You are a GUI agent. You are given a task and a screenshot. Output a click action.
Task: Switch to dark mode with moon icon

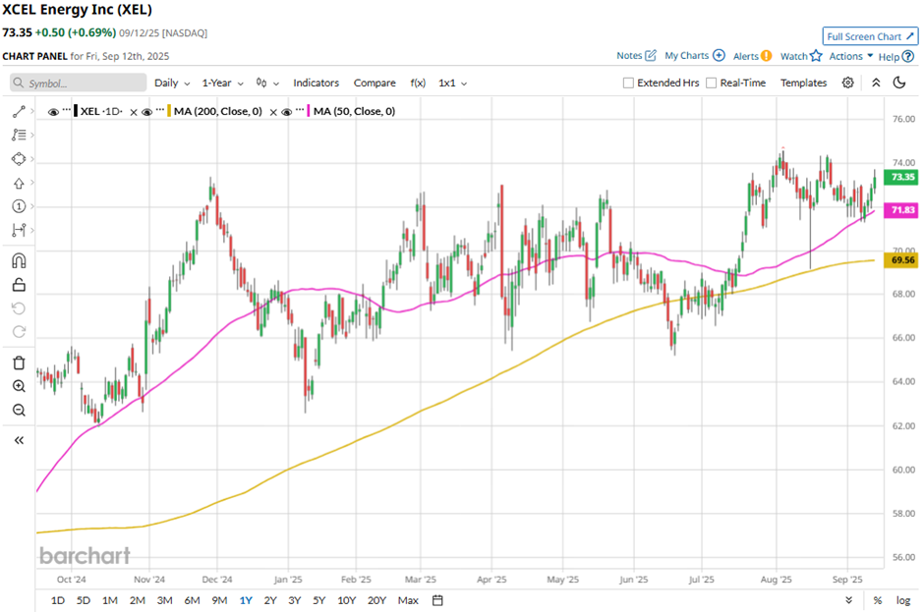tap(899, 83)
